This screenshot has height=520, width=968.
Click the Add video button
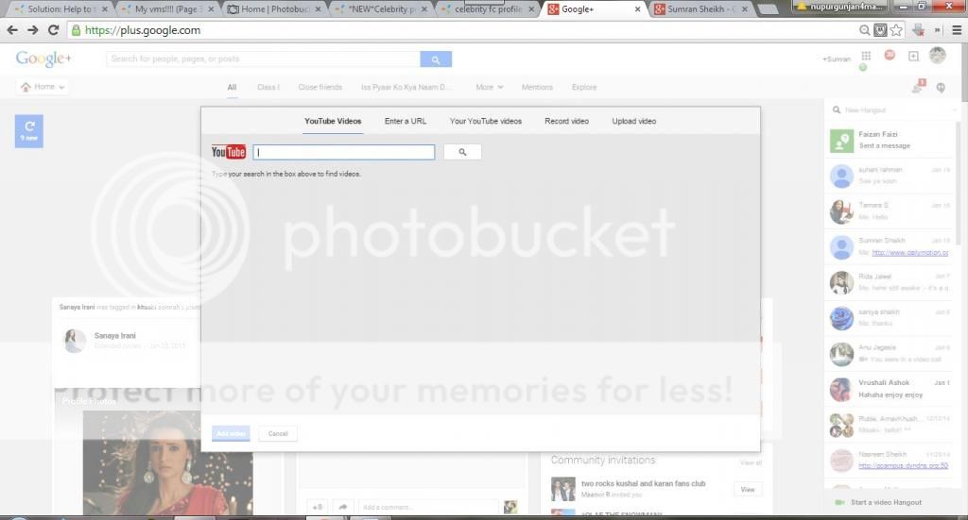pos(231,434)
